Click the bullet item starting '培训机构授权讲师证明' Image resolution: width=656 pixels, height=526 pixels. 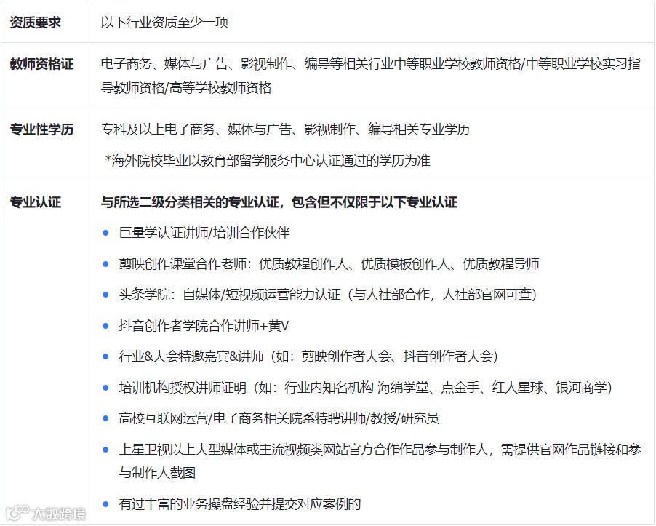[x=366, y=388]
